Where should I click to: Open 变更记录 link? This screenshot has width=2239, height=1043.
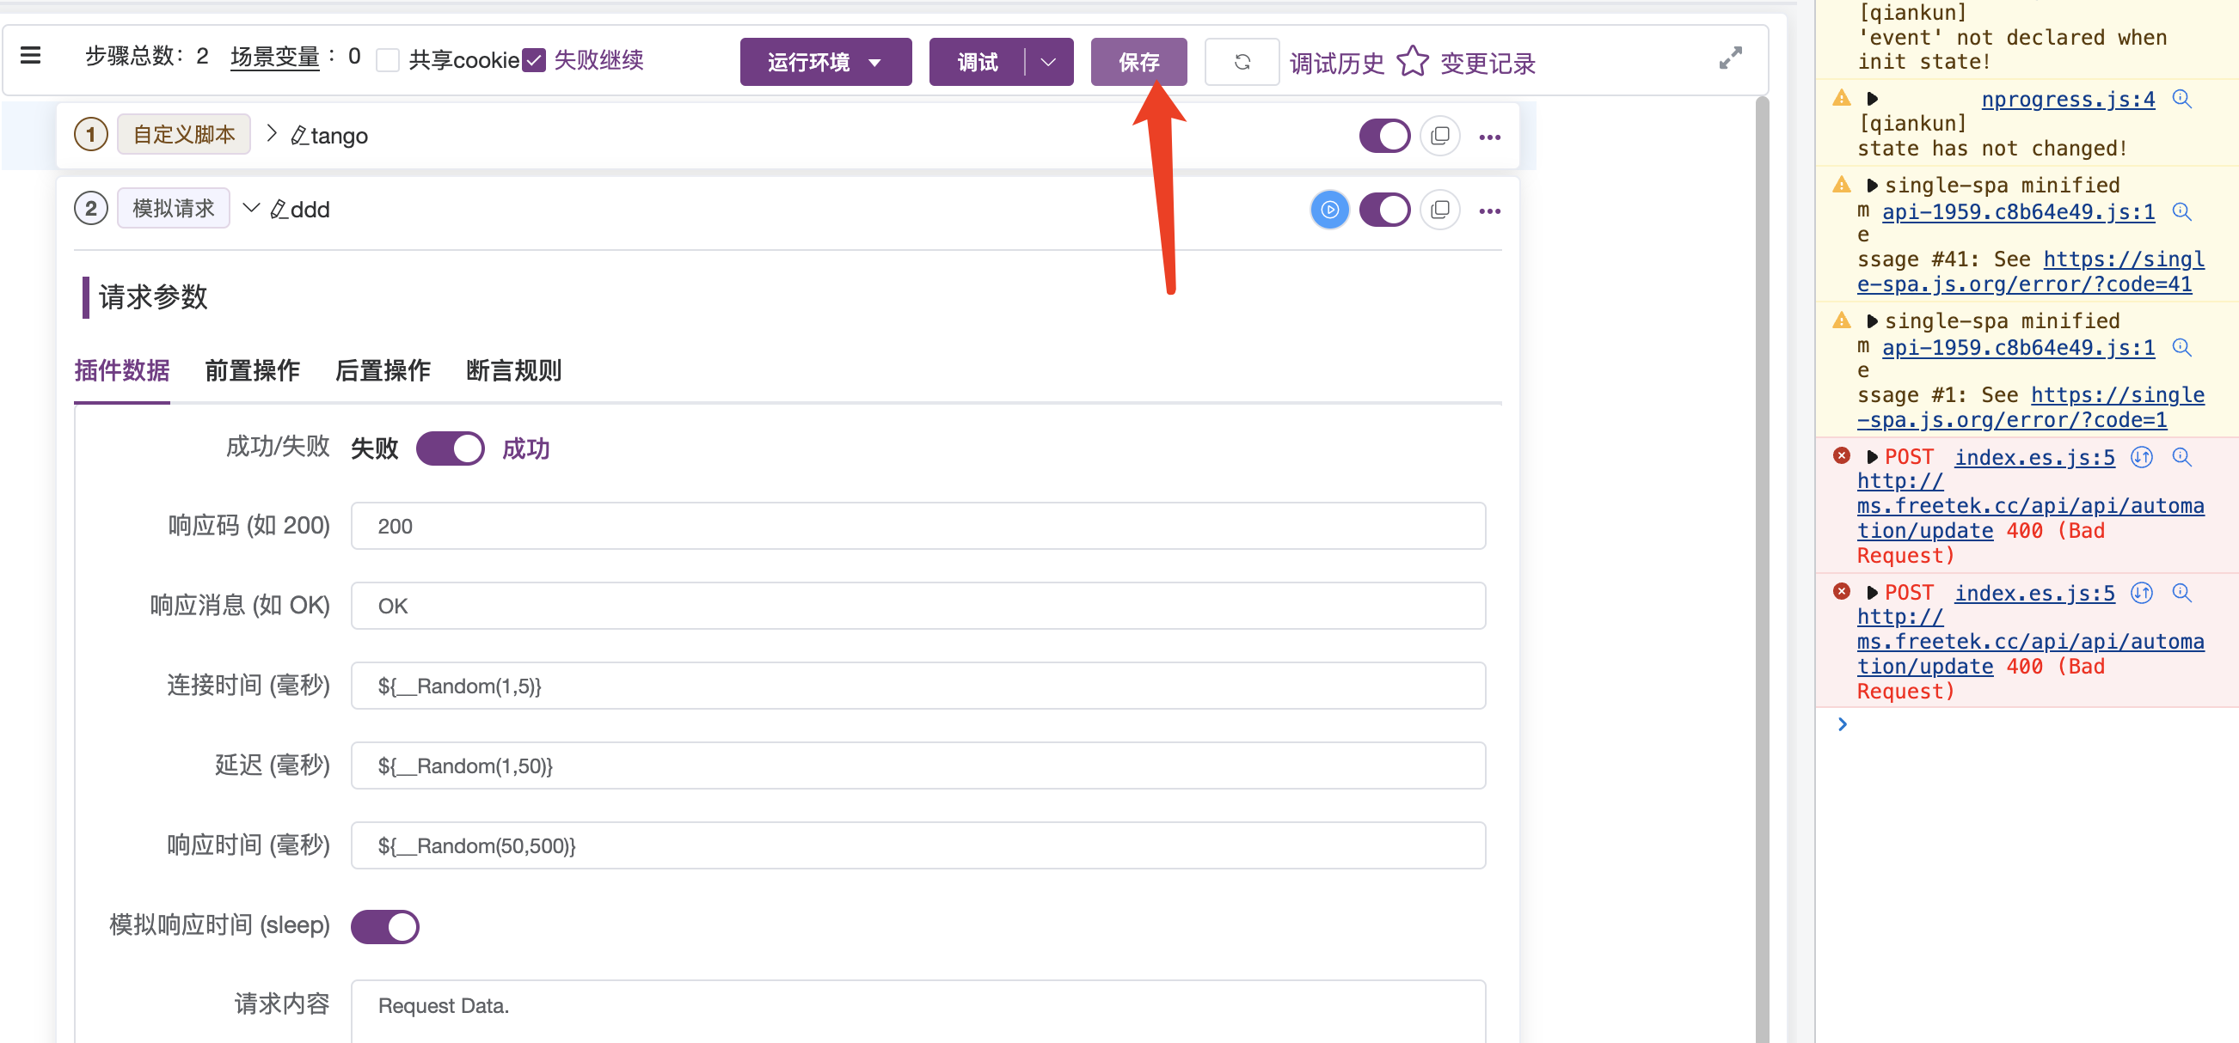(x=1488, y=63)
